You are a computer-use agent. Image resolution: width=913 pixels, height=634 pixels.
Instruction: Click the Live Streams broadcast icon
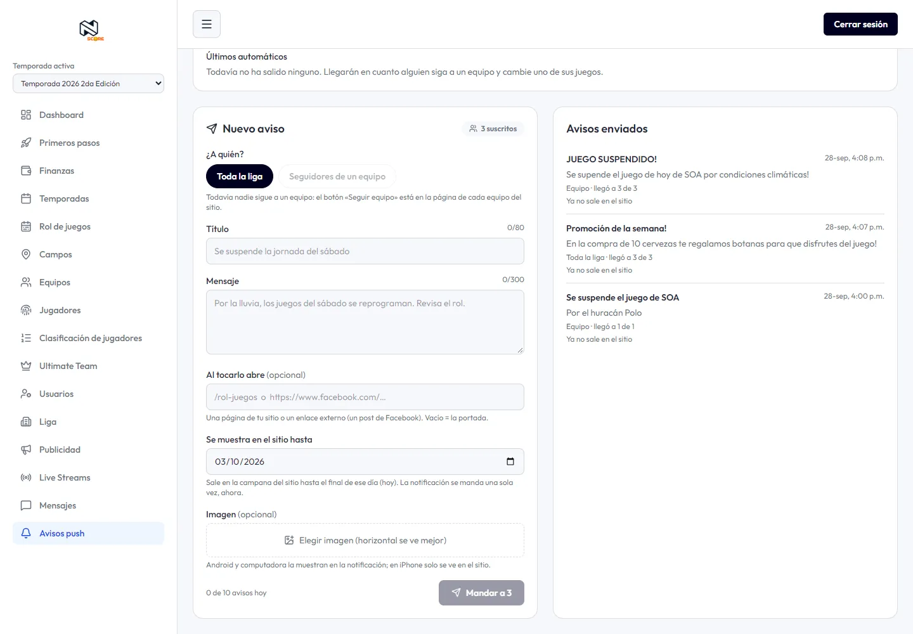click(26, 477)
